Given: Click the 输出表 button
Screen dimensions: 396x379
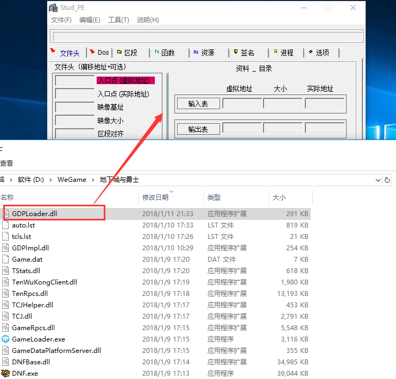Looking at the screenshot, I should coord(198,129).
